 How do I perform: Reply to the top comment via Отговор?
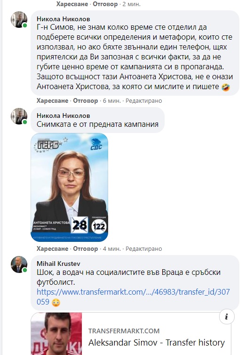[x=105, y=4]
